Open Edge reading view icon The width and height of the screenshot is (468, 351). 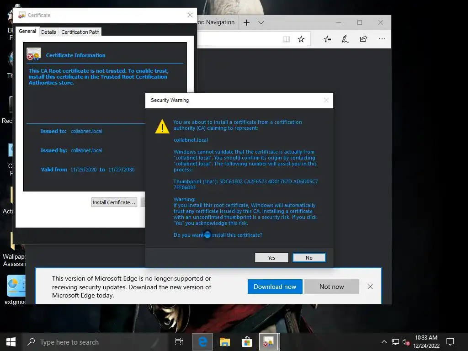tap(286, 39)
